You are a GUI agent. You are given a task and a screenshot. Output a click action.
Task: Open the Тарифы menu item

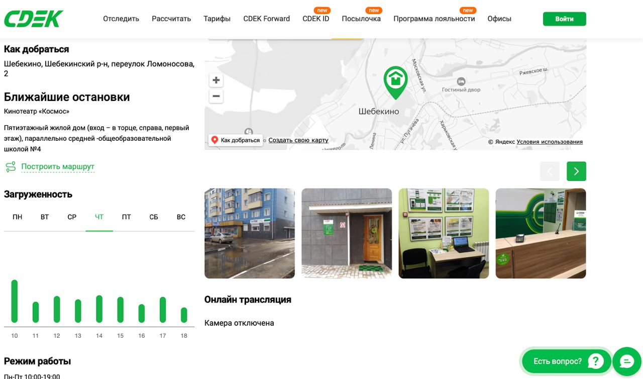217,19
